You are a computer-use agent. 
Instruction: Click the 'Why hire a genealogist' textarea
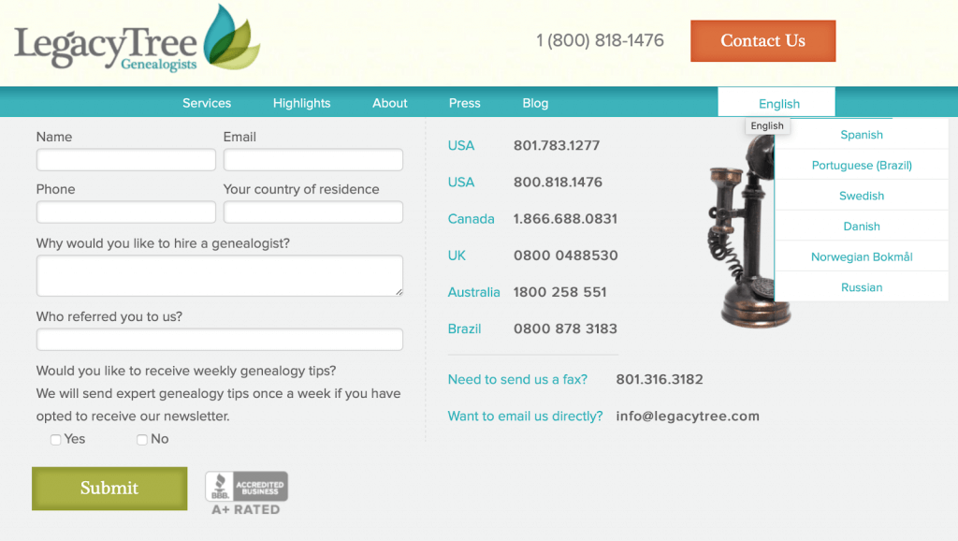pyautogui.click(x=219, y=276)
